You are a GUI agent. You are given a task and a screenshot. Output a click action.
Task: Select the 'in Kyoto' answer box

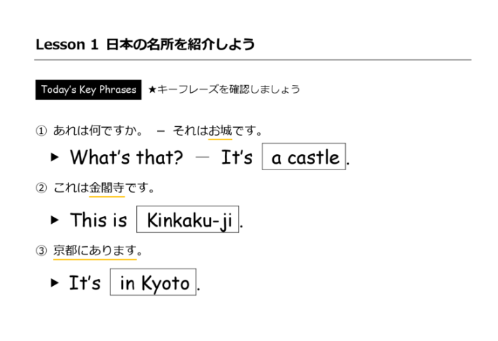click(x=154, y=283)
